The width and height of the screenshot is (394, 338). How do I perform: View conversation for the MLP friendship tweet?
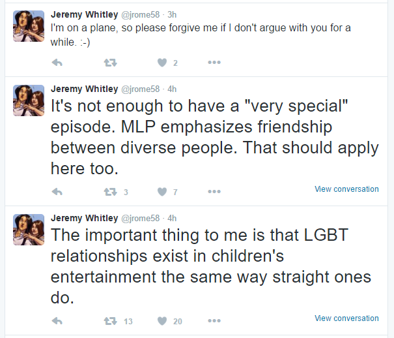point(346,189)
